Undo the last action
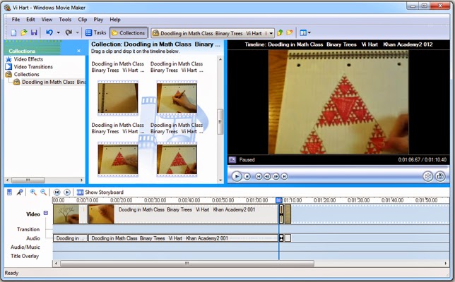This screenshot has width=455, height=282. click(49, 32)
